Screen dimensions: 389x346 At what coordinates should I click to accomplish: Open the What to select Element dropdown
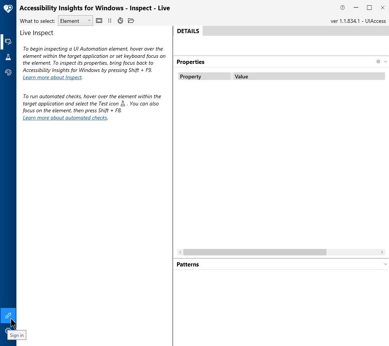(76, 21)
